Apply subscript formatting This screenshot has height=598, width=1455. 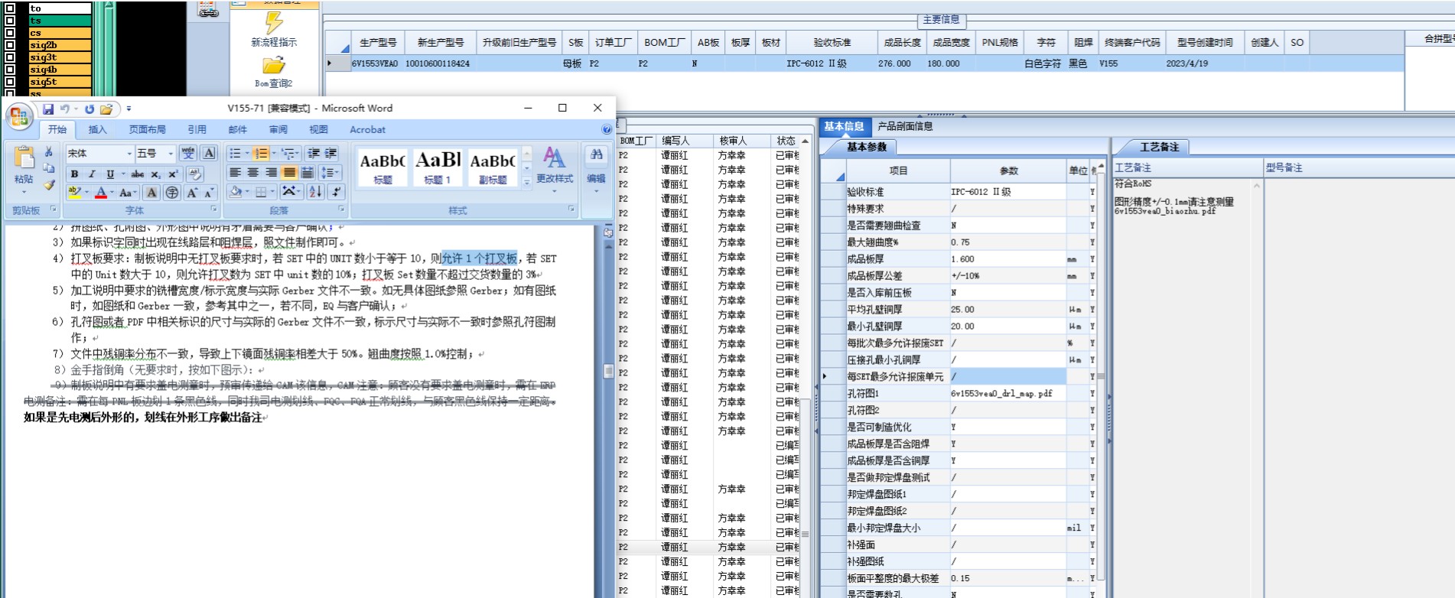click(155, 174)
